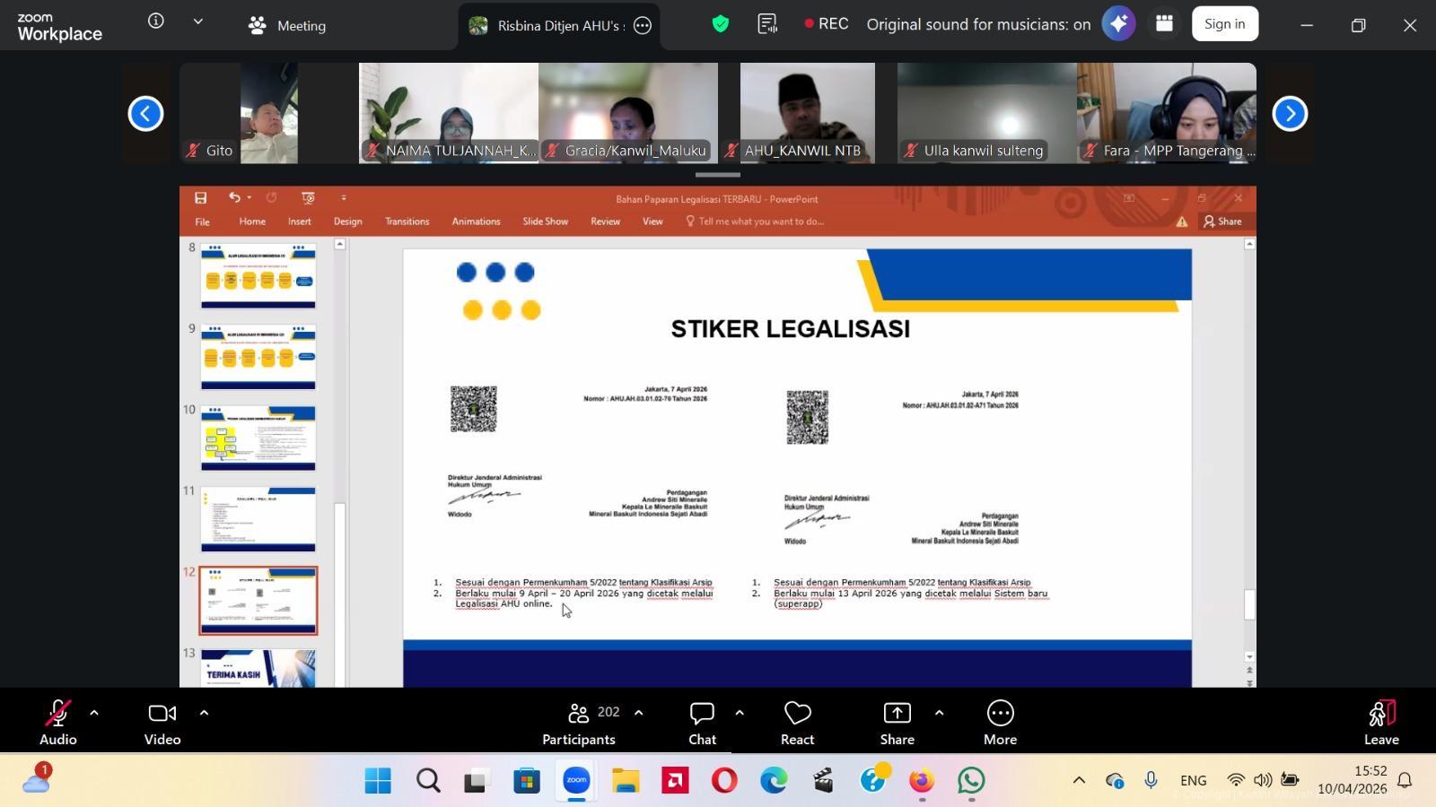Open the Participants panel

click(x=579, y=723)
